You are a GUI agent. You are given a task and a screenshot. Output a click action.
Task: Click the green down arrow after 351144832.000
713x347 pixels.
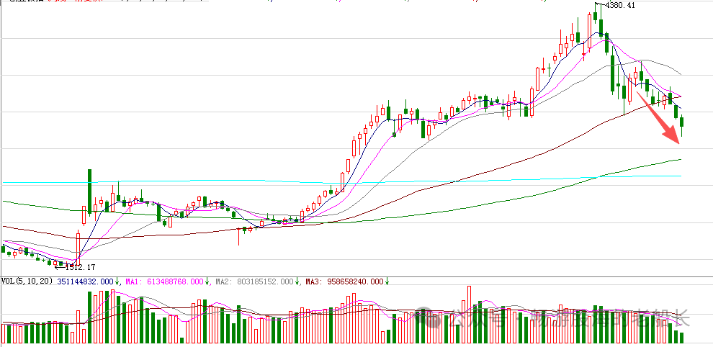[x=117, y=281]
